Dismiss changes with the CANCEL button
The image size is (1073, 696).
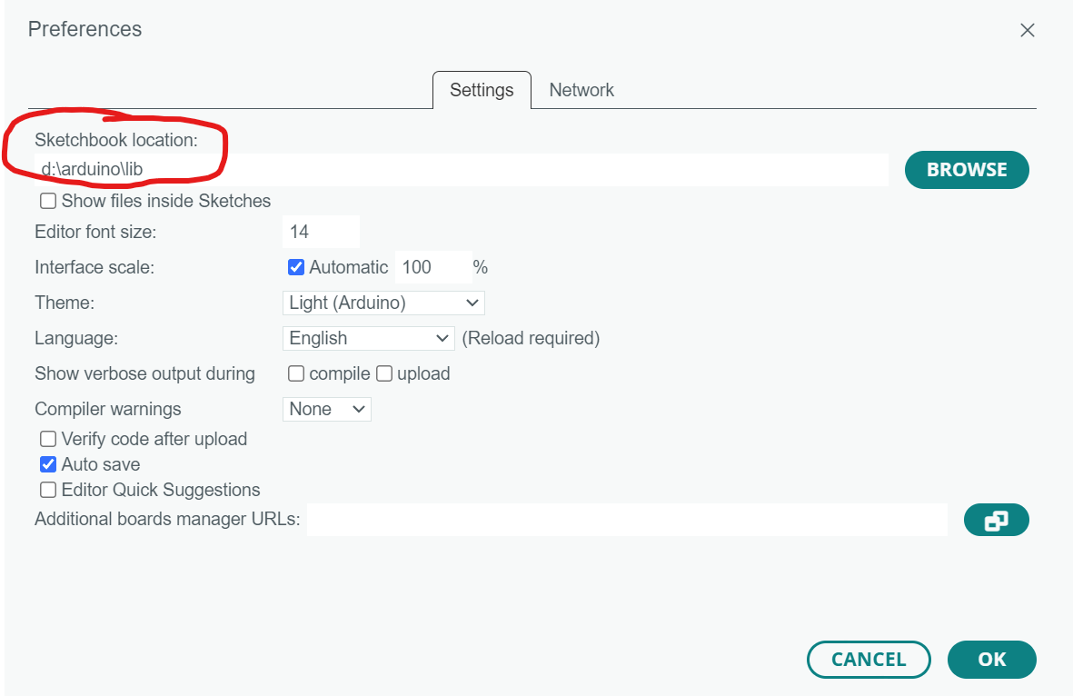869,659
